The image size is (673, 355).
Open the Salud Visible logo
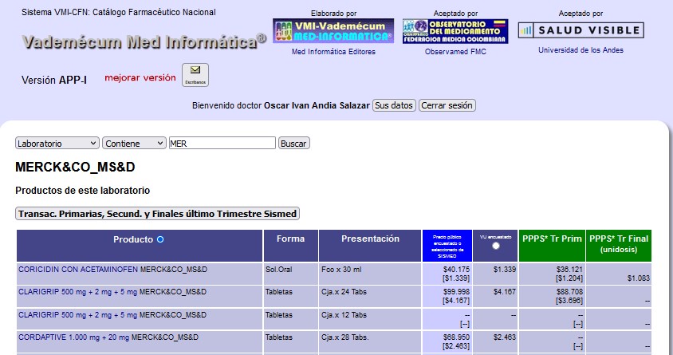(581, 30)
